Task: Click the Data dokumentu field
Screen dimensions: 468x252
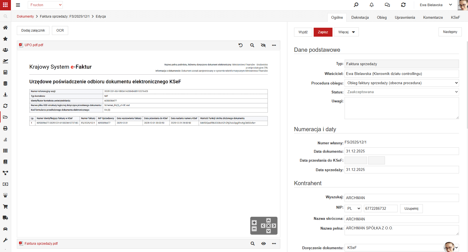Action: tap(402, 151)
